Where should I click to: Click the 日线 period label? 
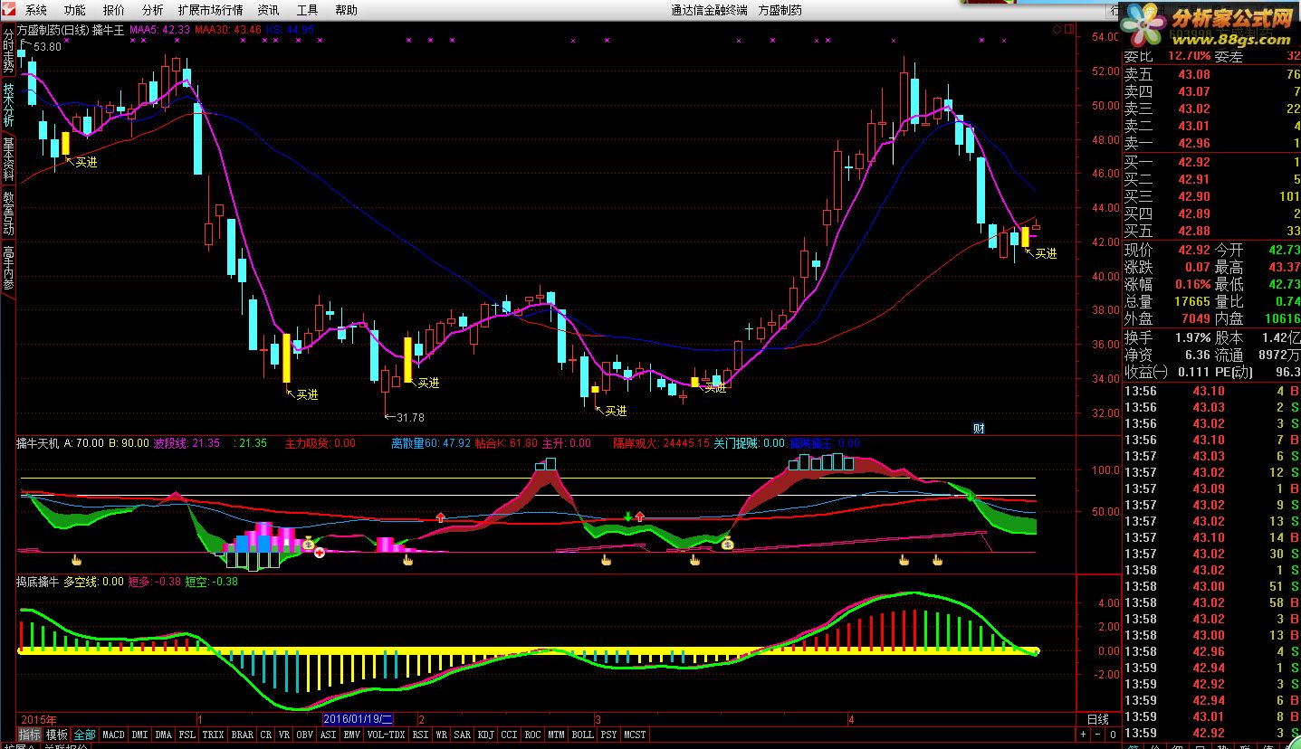(x=1097, y=720)
